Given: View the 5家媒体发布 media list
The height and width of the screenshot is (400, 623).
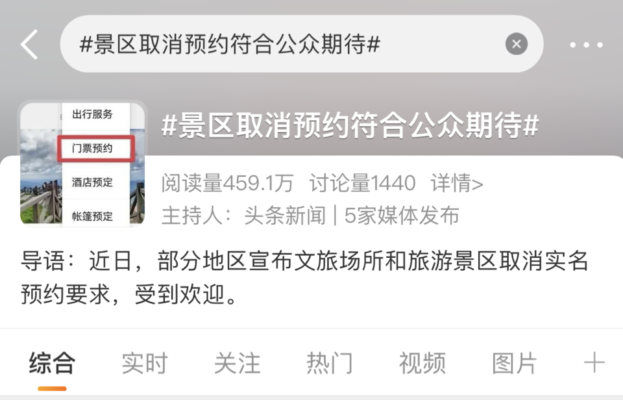Looking at the screenshot, I should pos(402,216).
